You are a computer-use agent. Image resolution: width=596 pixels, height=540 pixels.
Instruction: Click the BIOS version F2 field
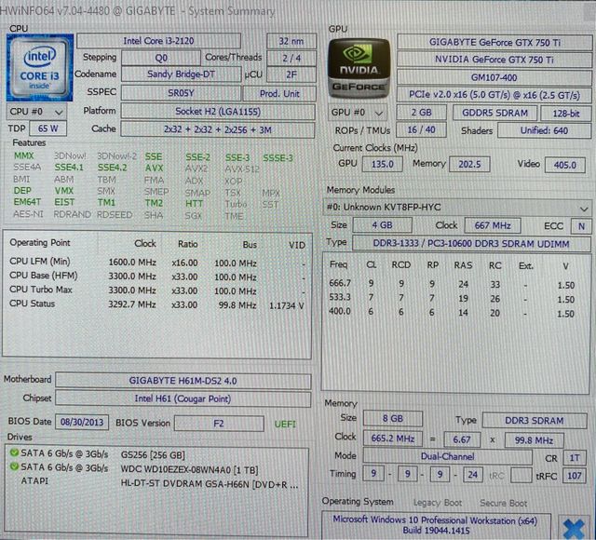coord(219,424)
